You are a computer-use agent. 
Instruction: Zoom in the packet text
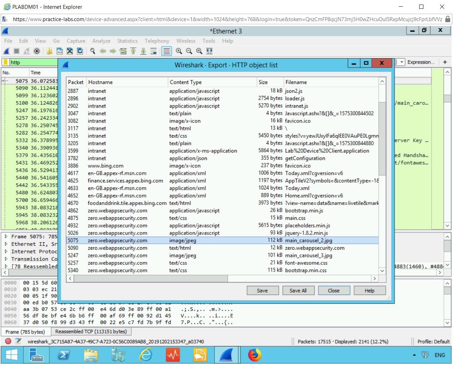(x=179, y=51)
